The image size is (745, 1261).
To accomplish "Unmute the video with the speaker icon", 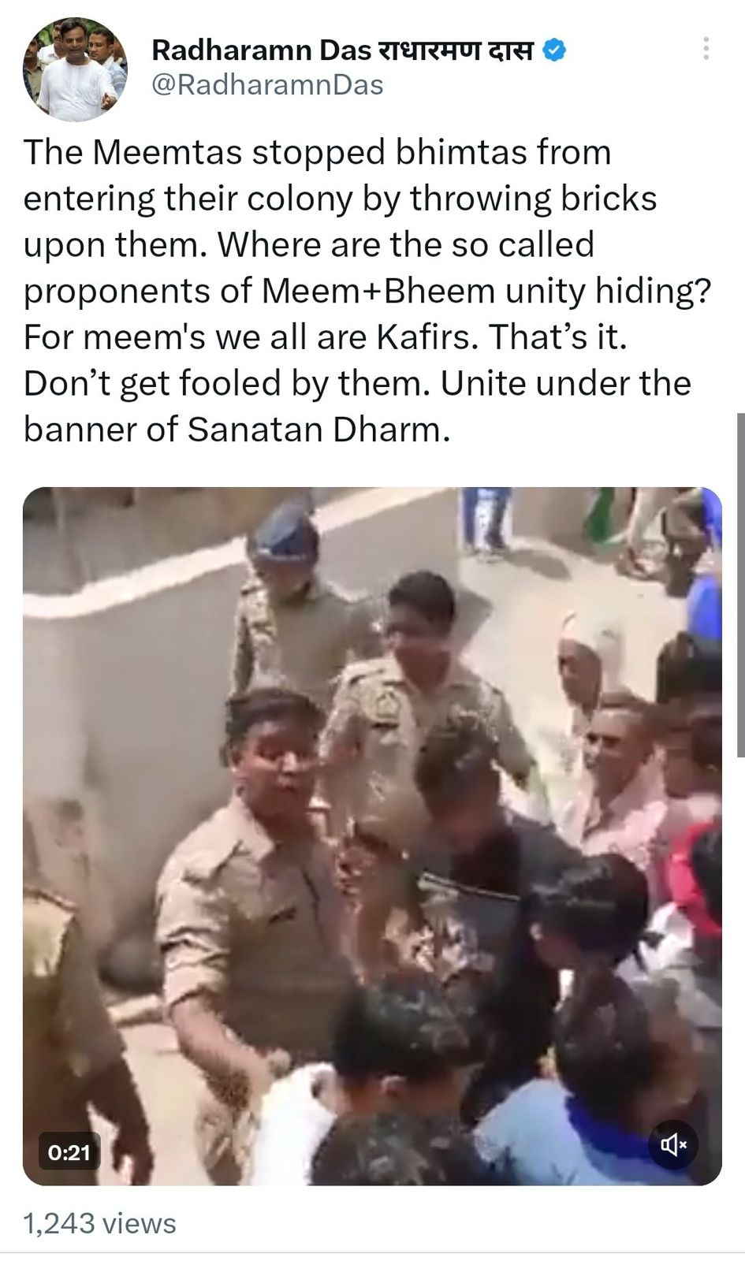I will [x=673, y=1144].
